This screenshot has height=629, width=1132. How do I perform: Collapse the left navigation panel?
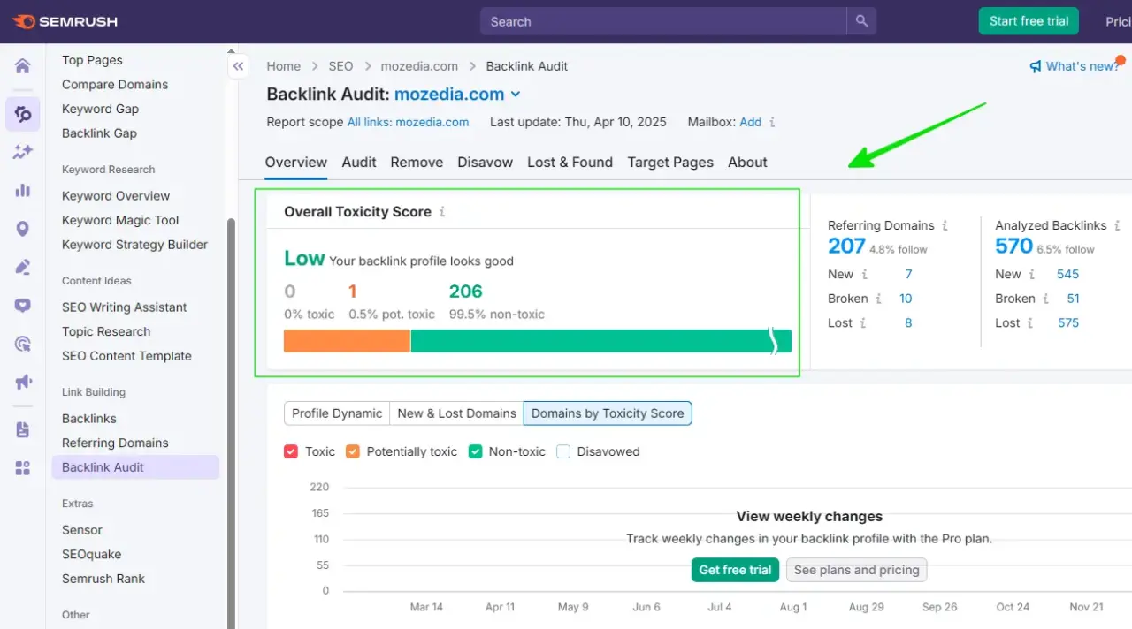tap(238, 65)
